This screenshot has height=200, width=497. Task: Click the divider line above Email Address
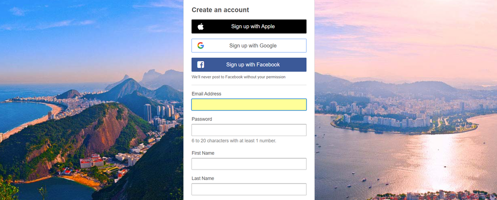[x=249, y=85]
